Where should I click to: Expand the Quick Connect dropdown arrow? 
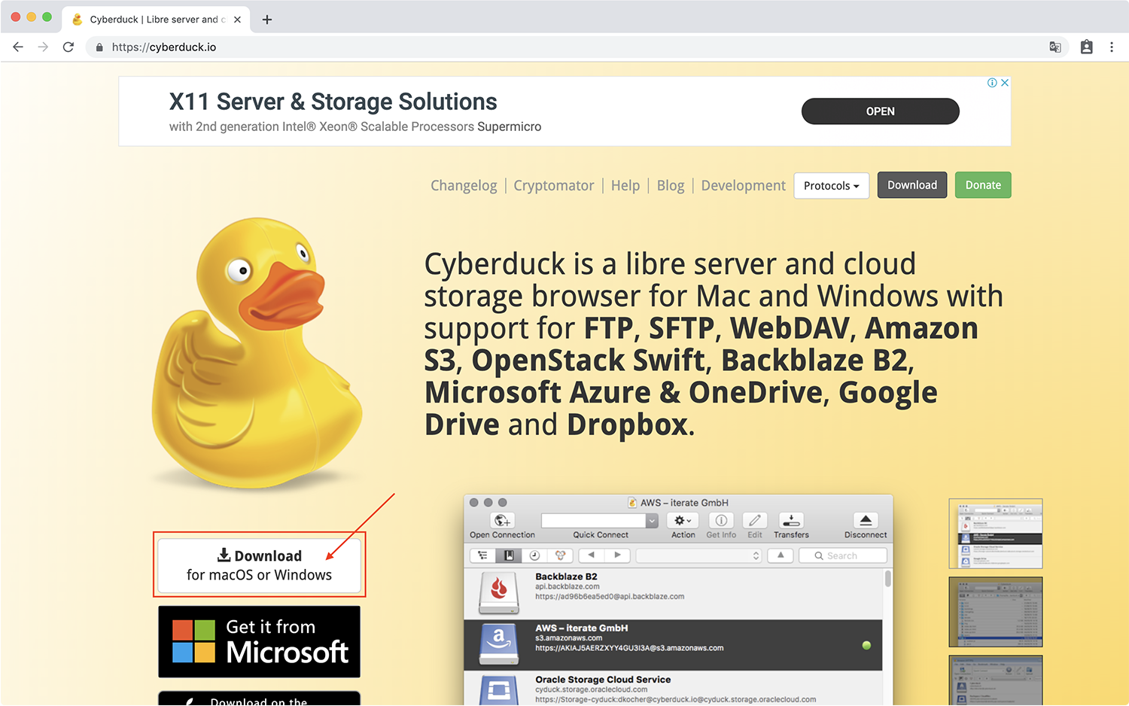click(652, 521)
